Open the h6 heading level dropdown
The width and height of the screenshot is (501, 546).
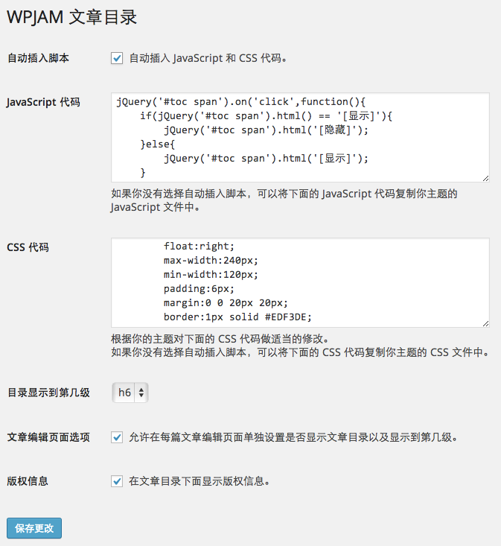tap(130, 393)
